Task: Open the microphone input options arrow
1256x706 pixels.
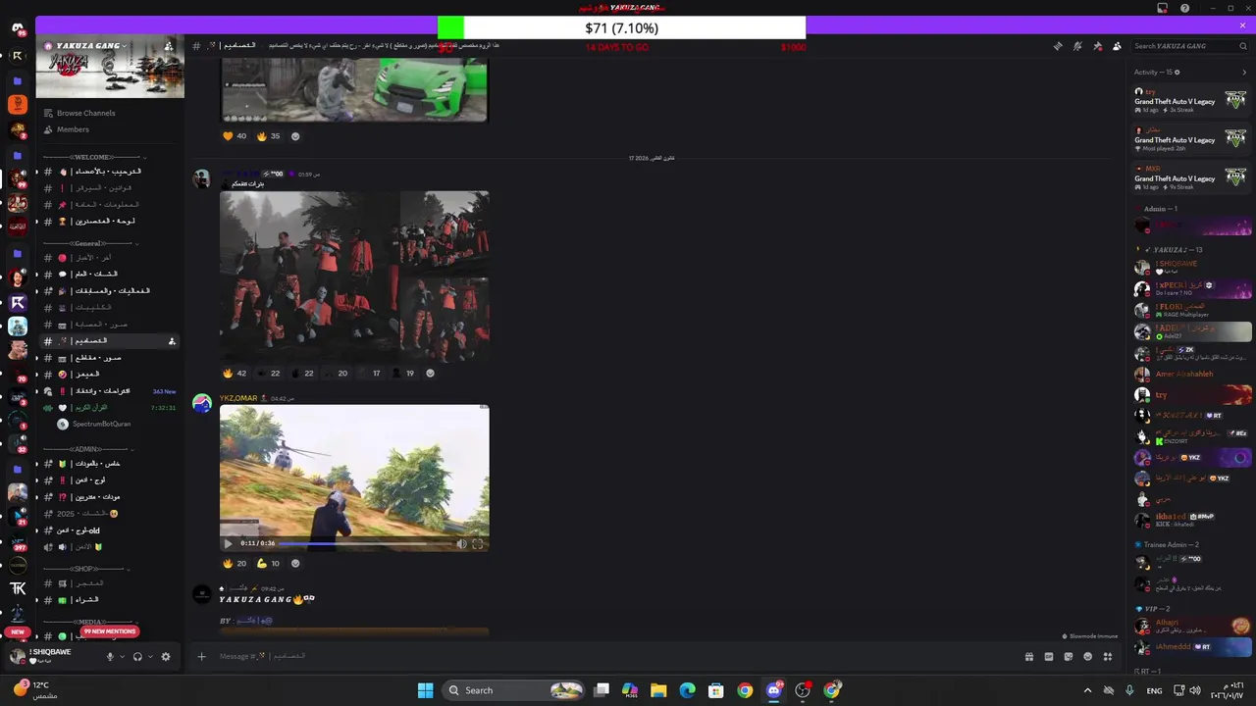Action: click(x=122, y=657)
